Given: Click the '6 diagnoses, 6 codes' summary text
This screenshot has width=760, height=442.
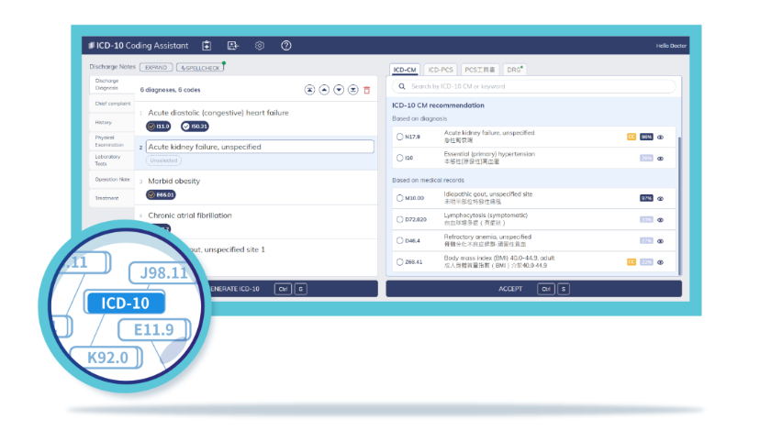Looking at the screenshot, I should pos(170,90).
